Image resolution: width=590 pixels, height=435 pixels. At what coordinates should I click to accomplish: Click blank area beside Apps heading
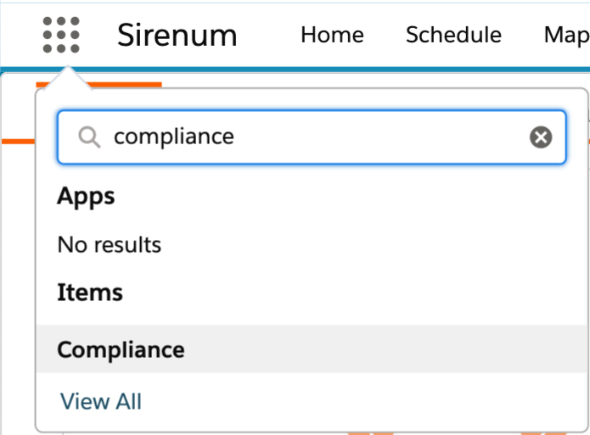tap(340, 197)
